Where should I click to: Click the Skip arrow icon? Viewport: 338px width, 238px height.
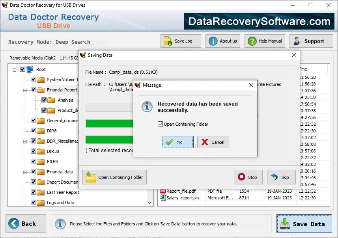[x=275, y=177]
